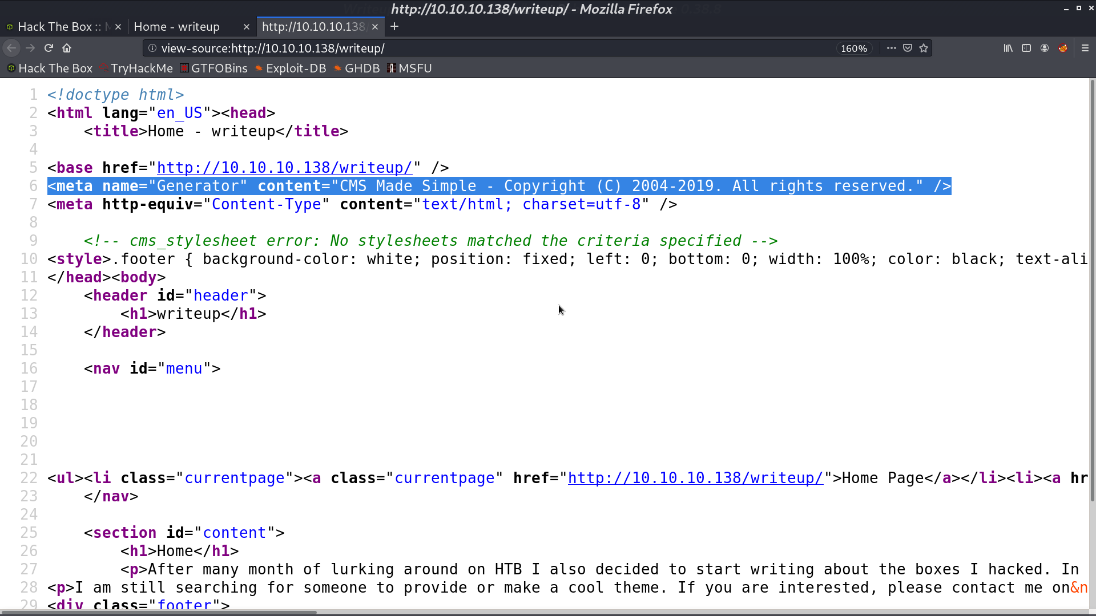Screen dimensions: 1096x616
Task: Show site information icon in URL bar
Action: click(x=152, y=48)
